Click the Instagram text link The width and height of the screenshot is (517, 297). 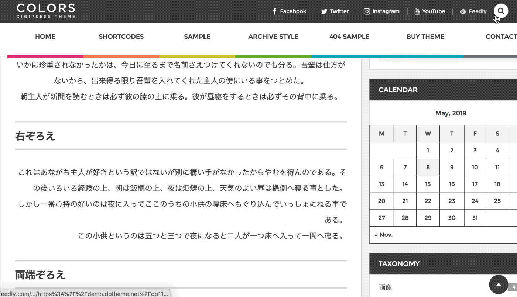point(386,11)
